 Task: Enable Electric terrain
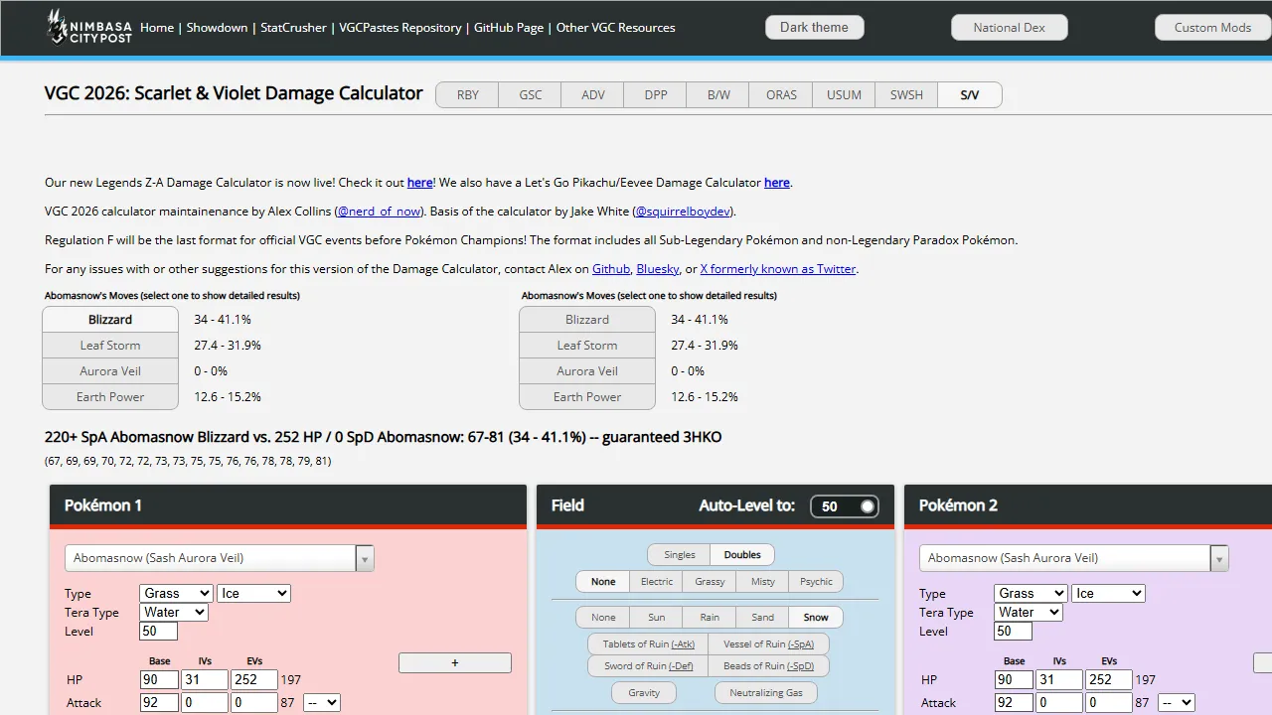pos(656,581)
